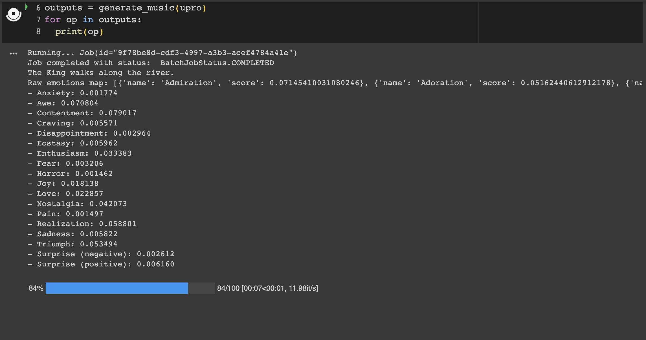This screenshot has width=646, height=340.
Task: Click the unfilled gray end of progress bar
Action: click(x=201, y=288)
